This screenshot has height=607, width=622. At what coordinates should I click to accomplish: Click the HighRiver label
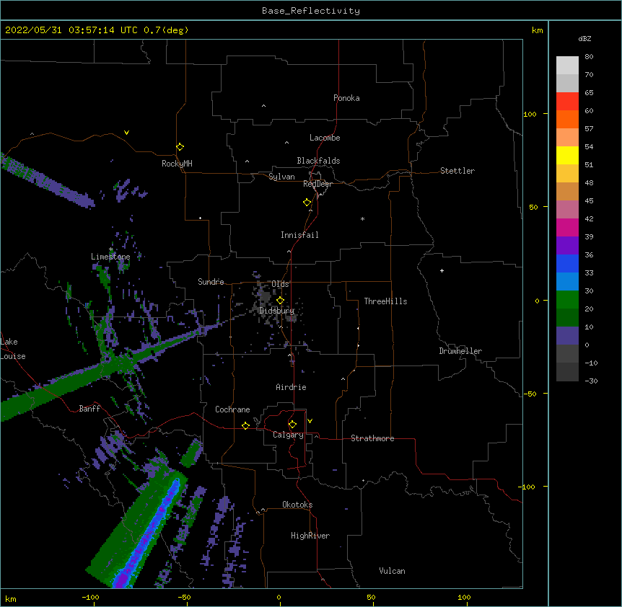coord(310,536)
